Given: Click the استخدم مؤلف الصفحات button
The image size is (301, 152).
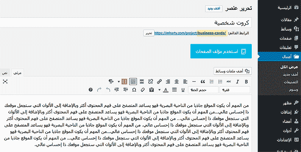Looking at the screenshot, I should click(x=221, y=51).
